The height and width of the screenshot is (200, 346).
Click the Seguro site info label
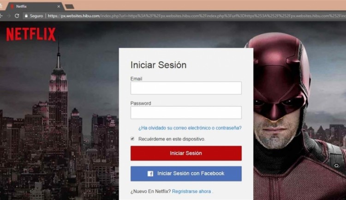point(36,16)
